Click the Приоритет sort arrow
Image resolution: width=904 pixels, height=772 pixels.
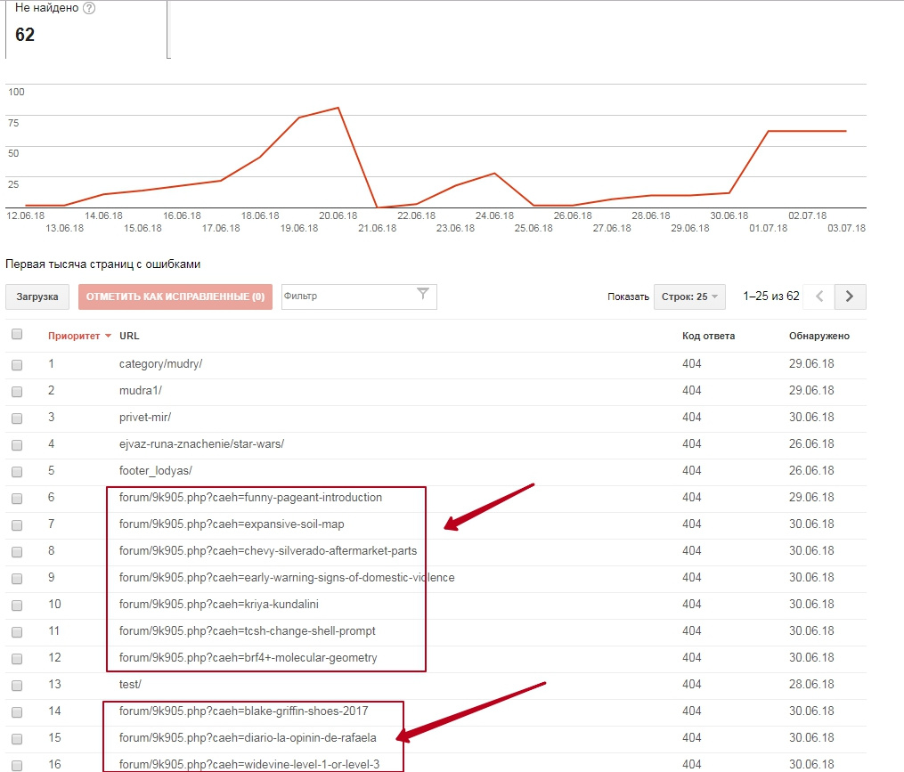[x=108, y=336]
